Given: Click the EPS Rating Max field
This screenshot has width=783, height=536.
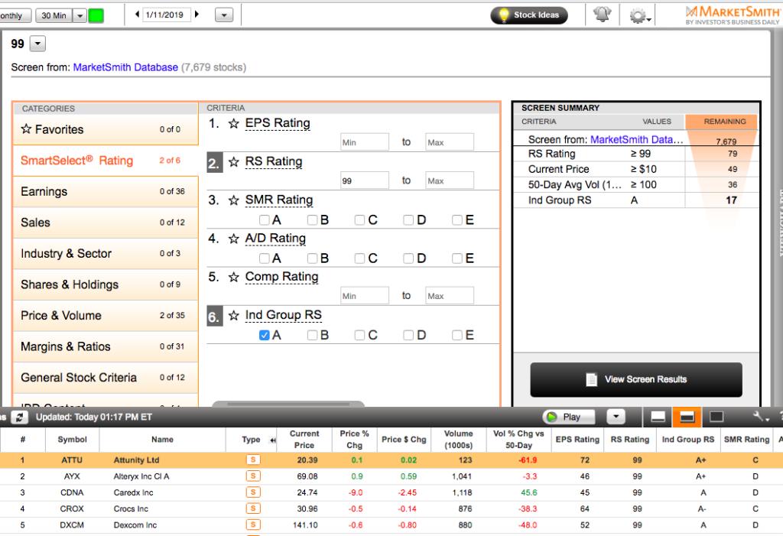Looking at the screenshot, I should (x=450, y=142).
